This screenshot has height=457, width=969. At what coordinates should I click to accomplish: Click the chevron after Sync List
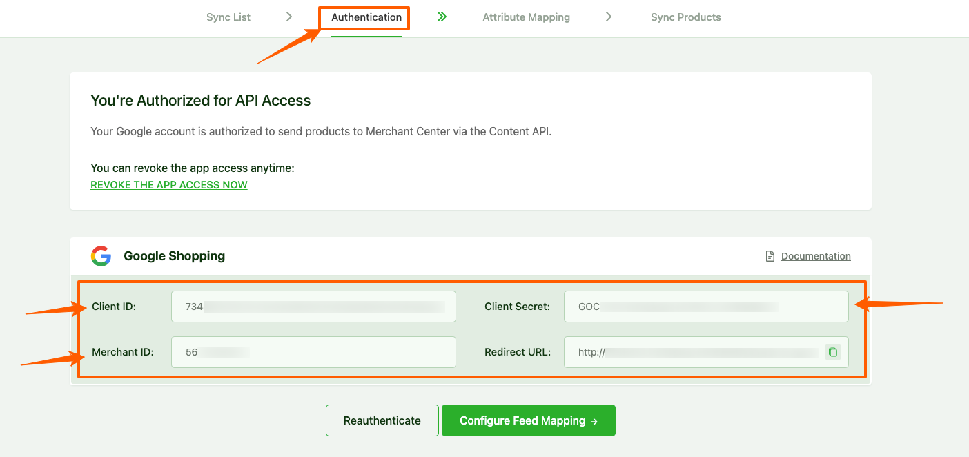(x=289, y=17)
